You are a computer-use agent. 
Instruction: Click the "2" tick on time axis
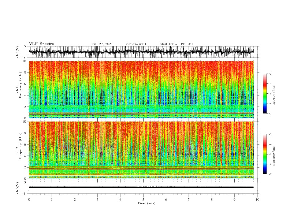75,199
